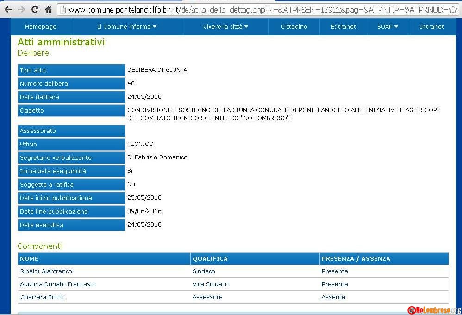Open the Intranet menu item
This screenshot has width=462, height=315.
[x=431, y=26]
